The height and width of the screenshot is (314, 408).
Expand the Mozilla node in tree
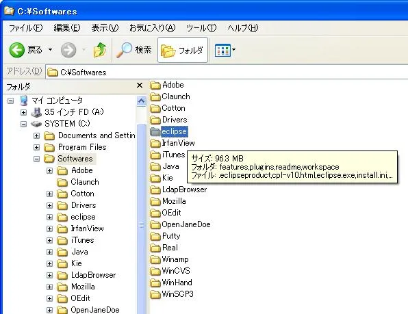point(49,287)
